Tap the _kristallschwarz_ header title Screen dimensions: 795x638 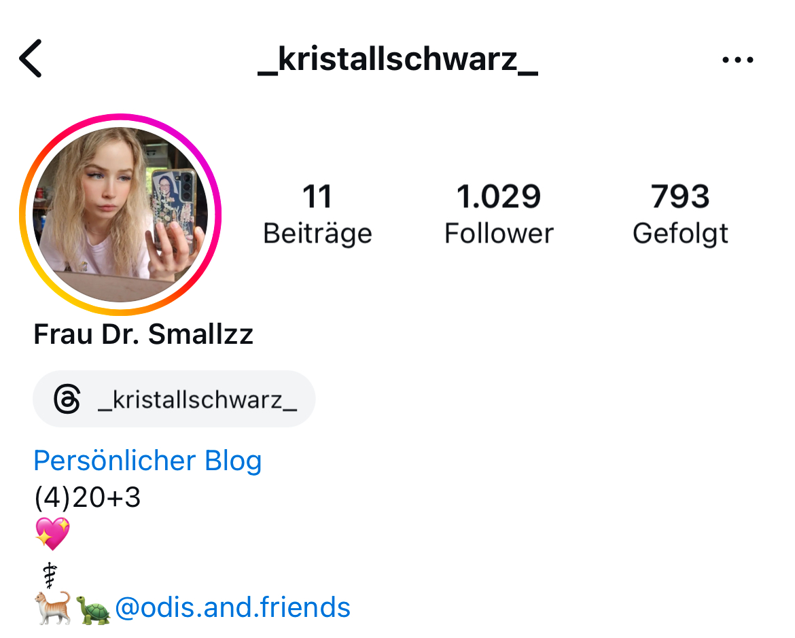(398, 60)
